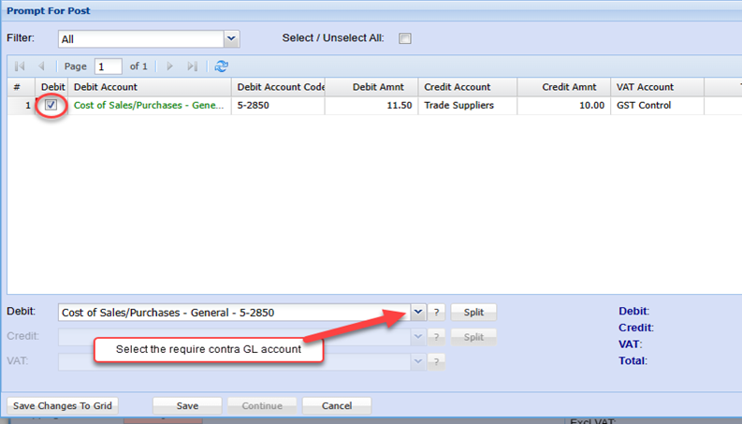The width and height of the screenshot is (742, 424).
Task: Sort by Credit Amnt column header
Action: tap(564, 87)
